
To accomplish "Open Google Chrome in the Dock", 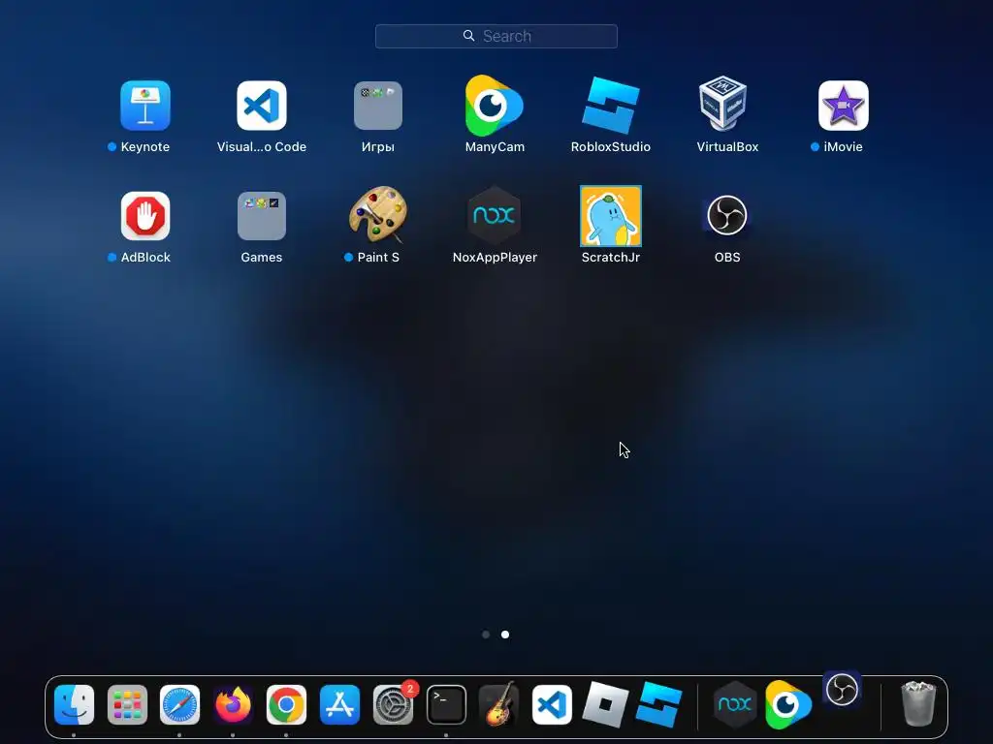I will tap(286, 704).
